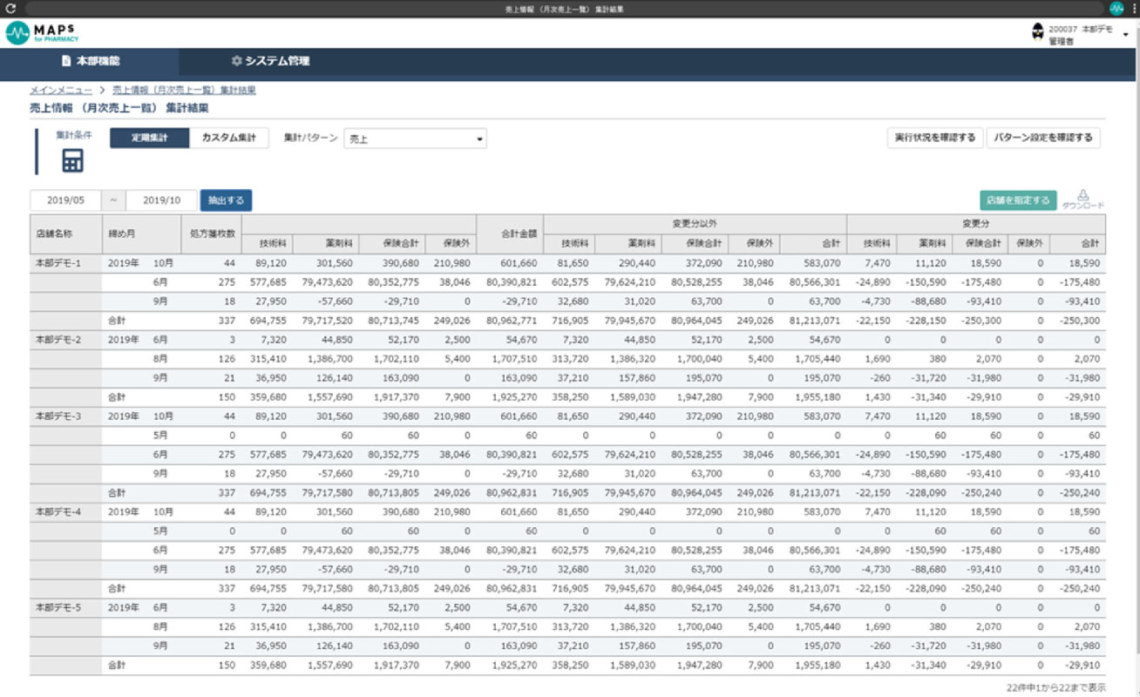Click the 合計金額 column header
This screenshot has height=697, width=1140.
pyautogui.click(x=510, y=234)
